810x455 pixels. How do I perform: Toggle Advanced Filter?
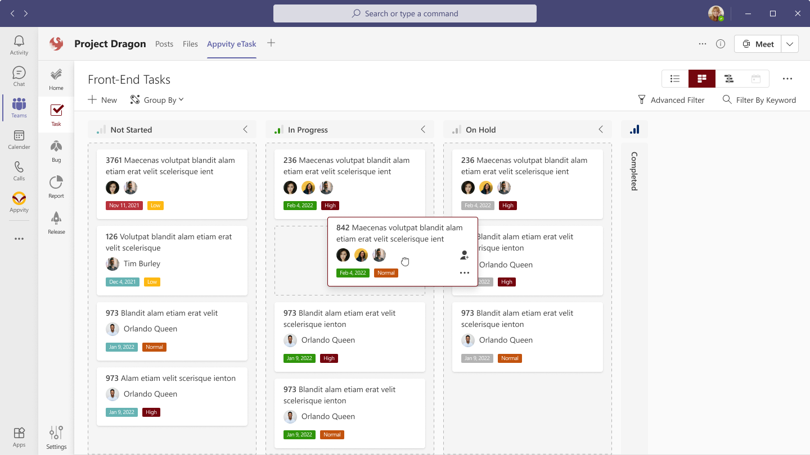pos(671,99)
